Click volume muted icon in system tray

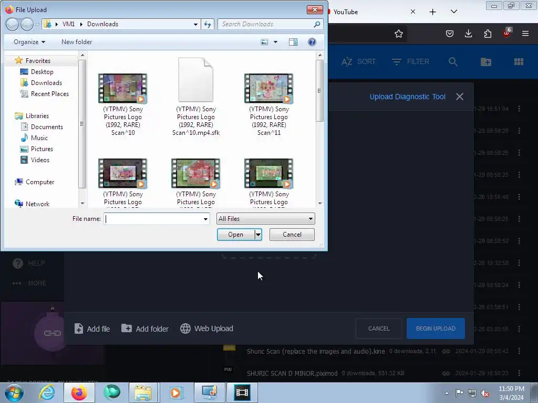[x=485, y=393]
